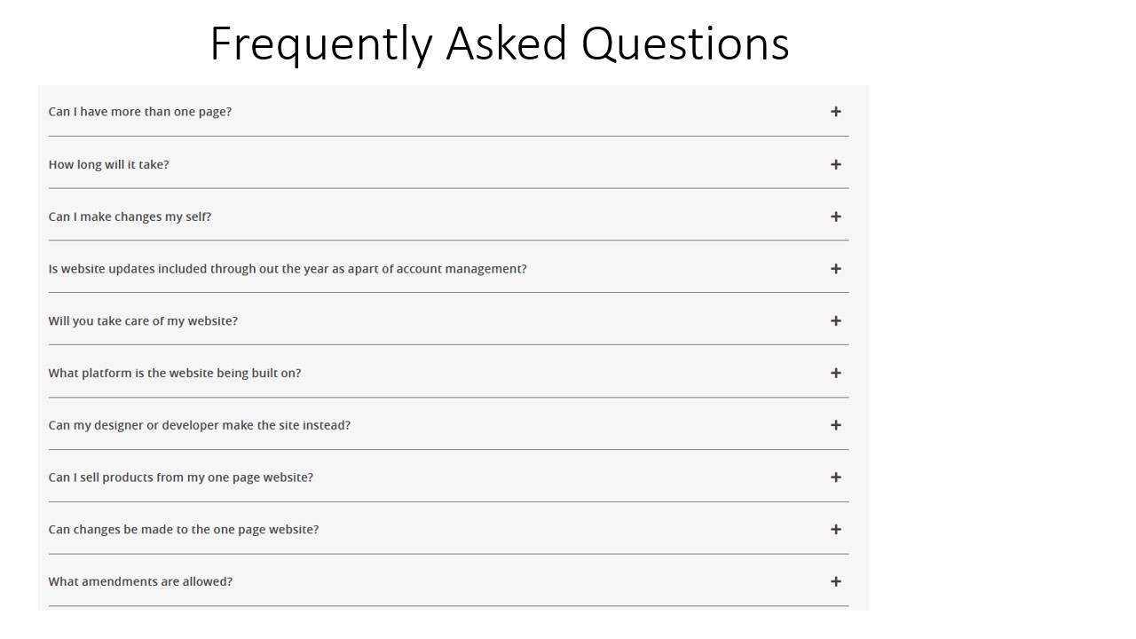Select the 'Frequently Asked Questions' heading
Image resolution: width=1136 pixels, height=639 pixels.
point(500,44)
